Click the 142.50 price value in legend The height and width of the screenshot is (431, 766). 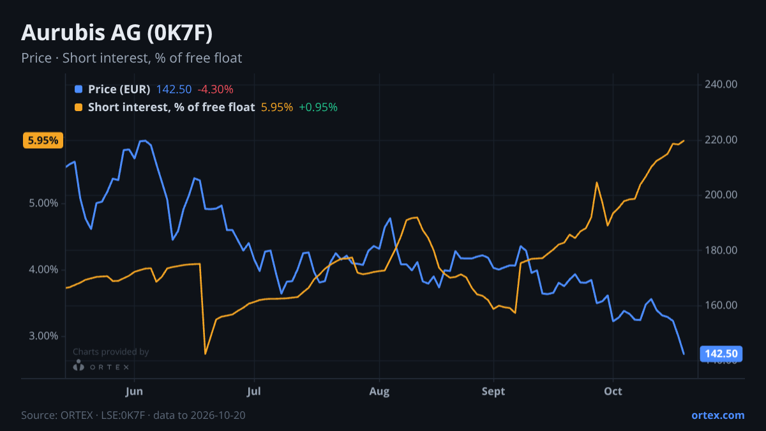(174, 89)
